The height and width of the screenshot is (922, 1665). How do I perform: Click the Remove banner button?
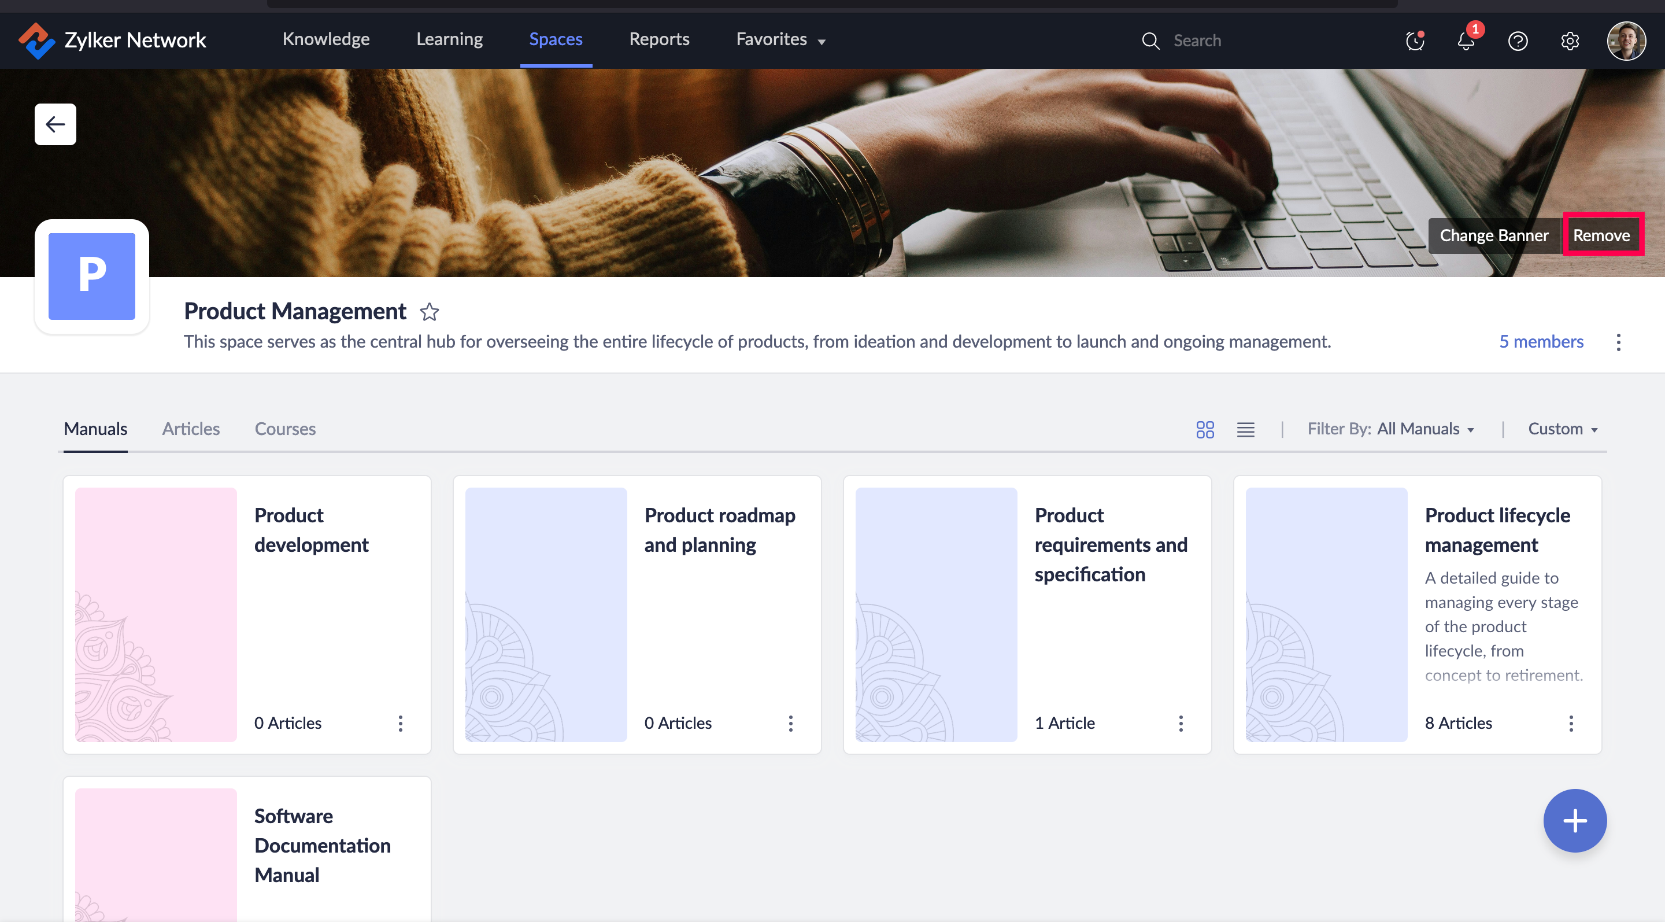pos(1601,235)
